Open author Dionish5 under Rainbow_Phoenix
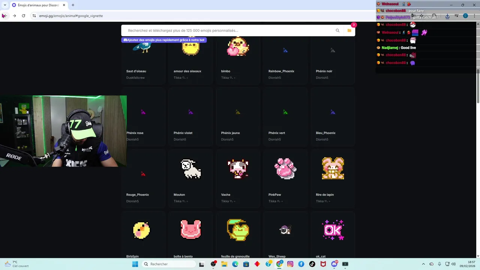 coord(274,78)
